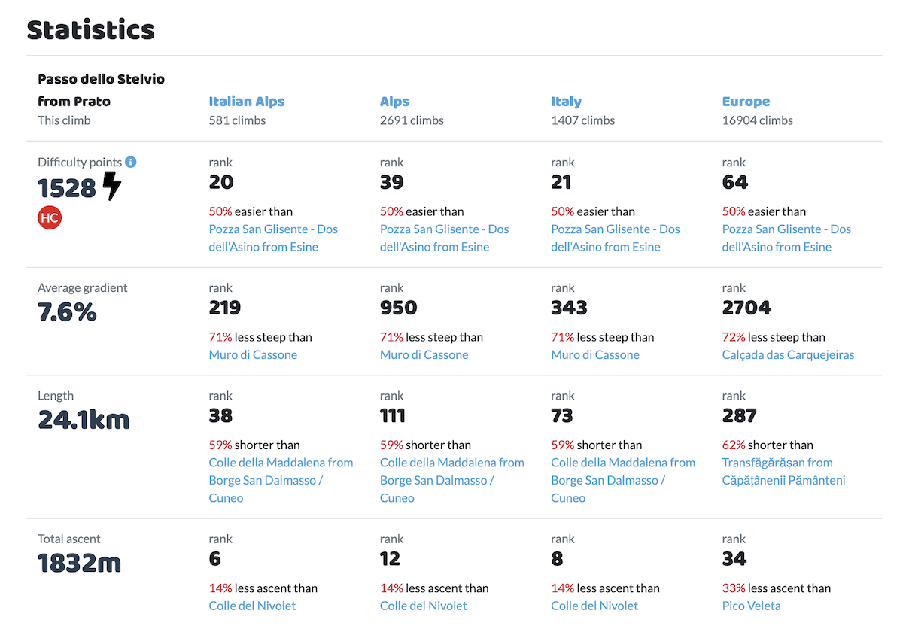
Task: Open Colle del Nivolet link under Italy
Action: click(594, 606)
